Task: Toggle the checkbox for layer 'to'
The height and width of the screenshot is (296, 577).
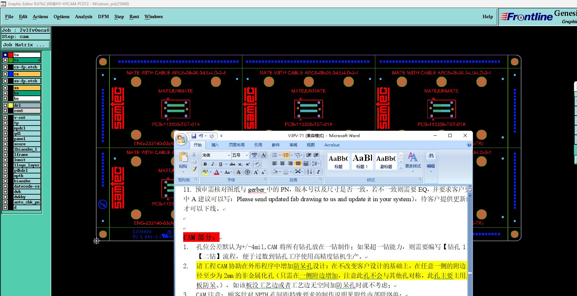Action: point(5,55)
